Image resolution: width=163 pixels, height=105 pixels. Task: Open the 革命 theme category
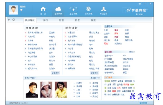click(116, 30)
